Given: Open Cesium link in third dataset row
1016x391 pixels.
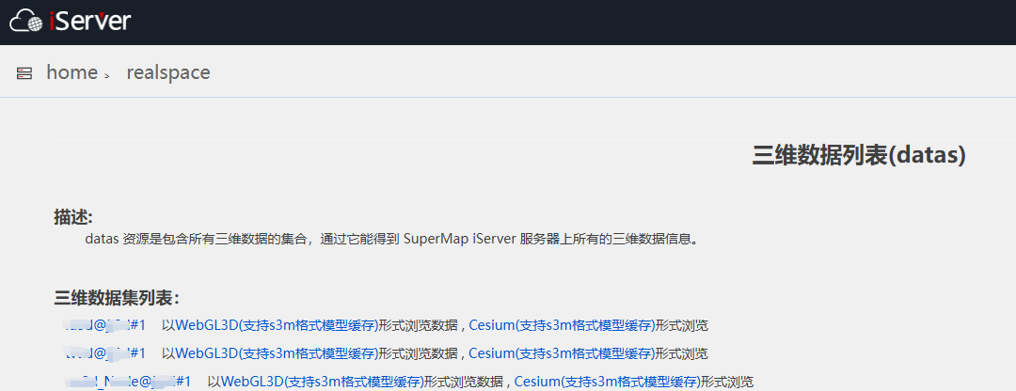Looking at the screenshot, I should pos(608,382).
